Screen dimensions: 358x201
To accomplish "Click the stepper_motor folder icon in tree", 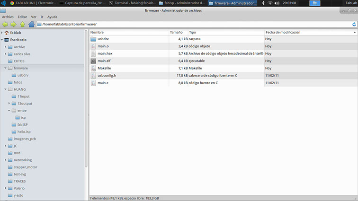I will [10, 167].
